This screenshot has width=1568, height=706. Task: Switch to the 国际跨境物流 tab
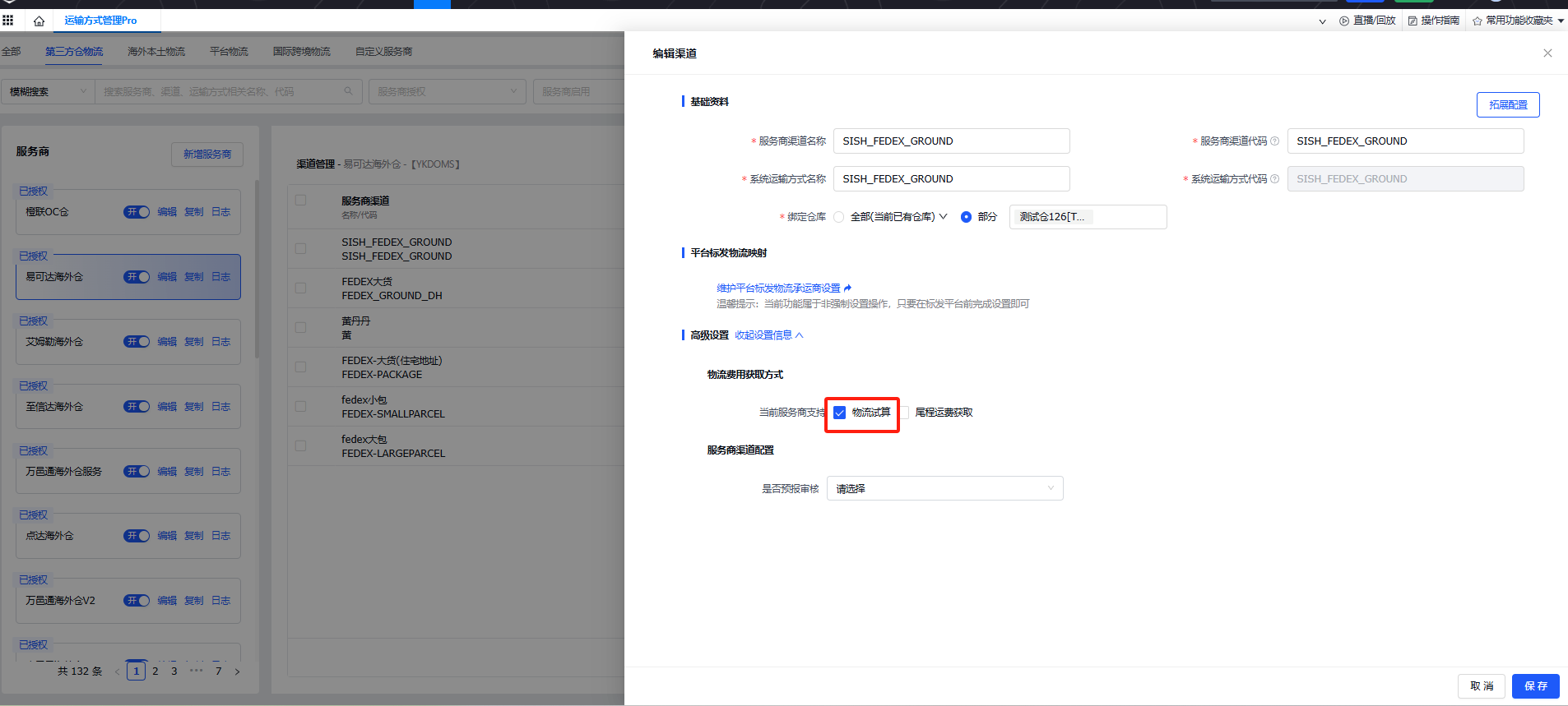pos(301,52)
